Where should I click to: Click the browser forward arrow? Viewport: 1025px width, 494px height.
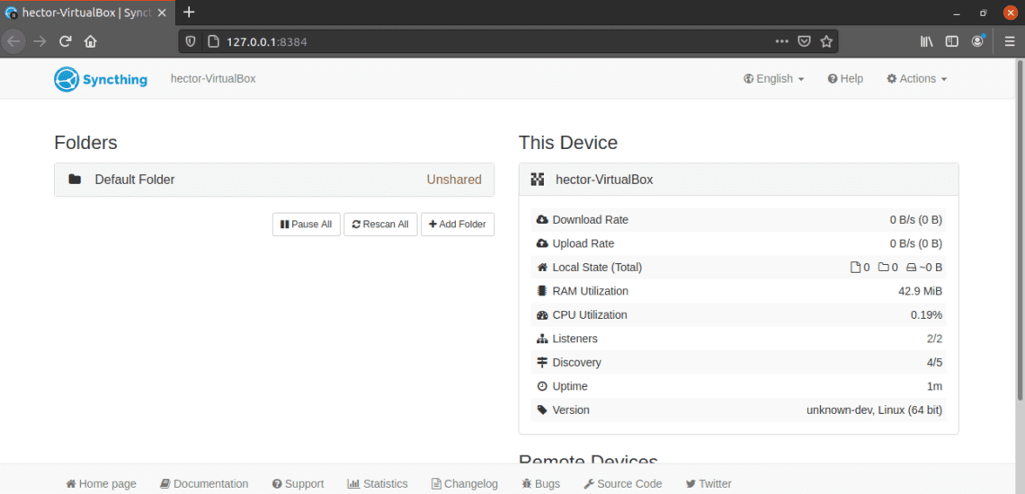(40, 41)
